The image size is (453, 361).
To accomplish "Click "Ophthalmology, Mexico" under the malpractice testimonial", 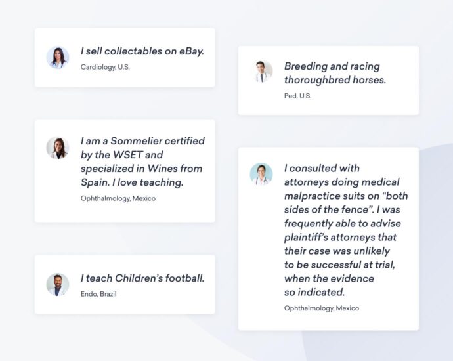I will tap(322, 308).
